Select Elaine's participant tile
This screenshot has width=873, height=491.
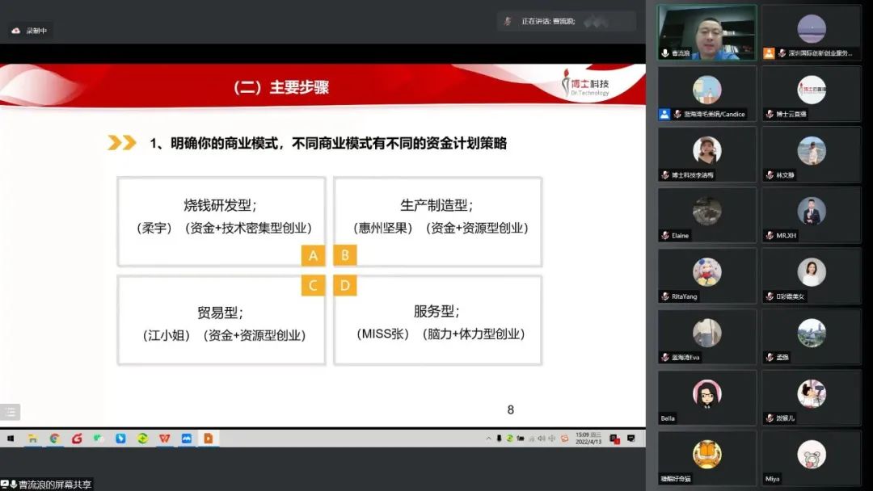[706, 215]
